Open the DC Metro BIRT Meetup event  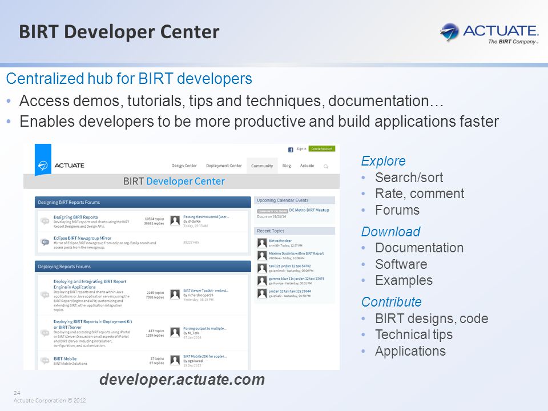[x=309, y=210]
